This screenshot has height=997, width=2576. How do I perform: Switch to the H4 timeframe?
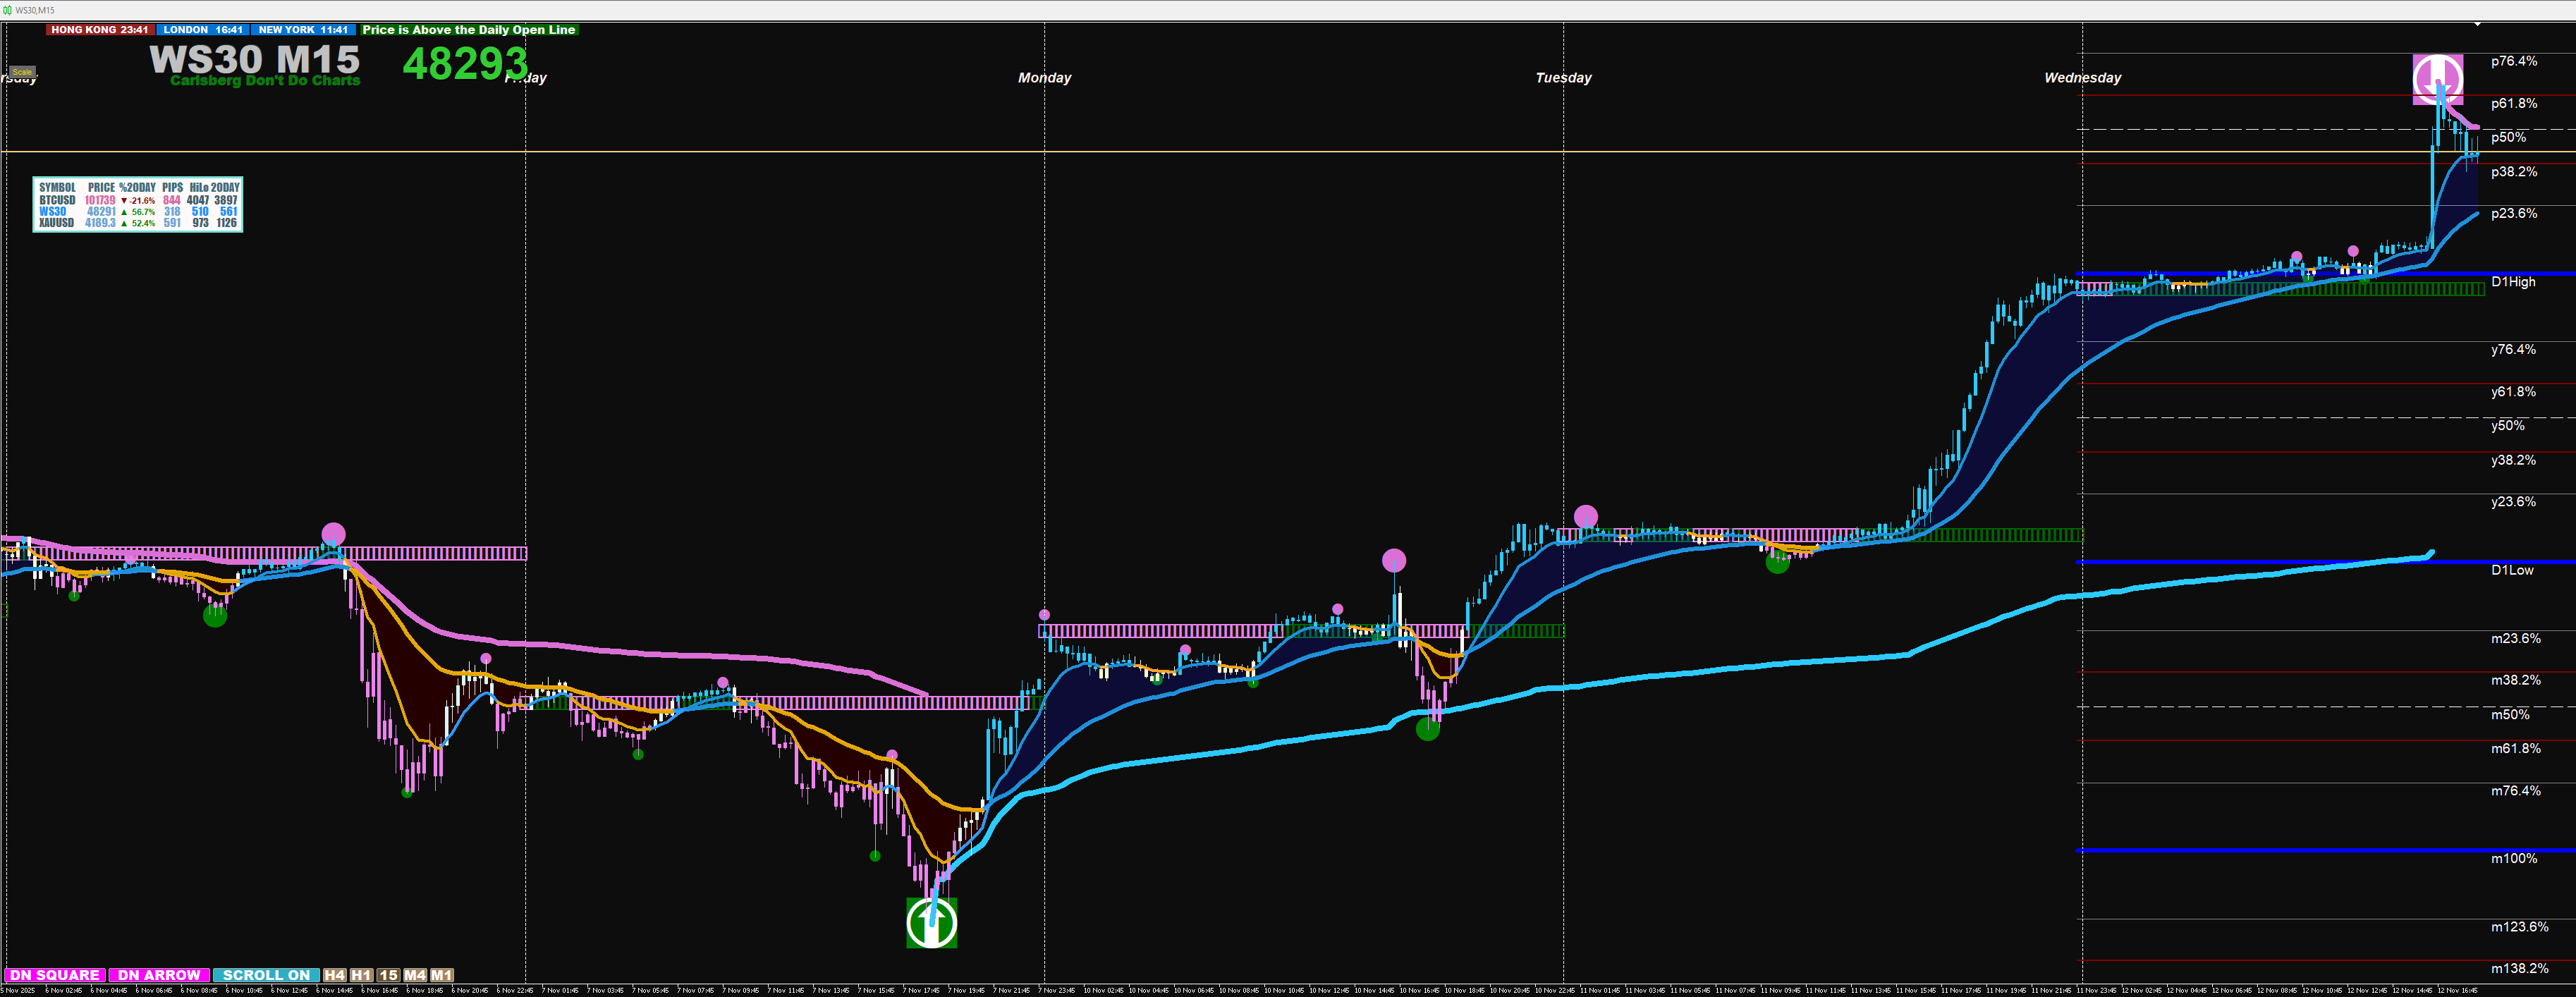[x=334, y=975]
